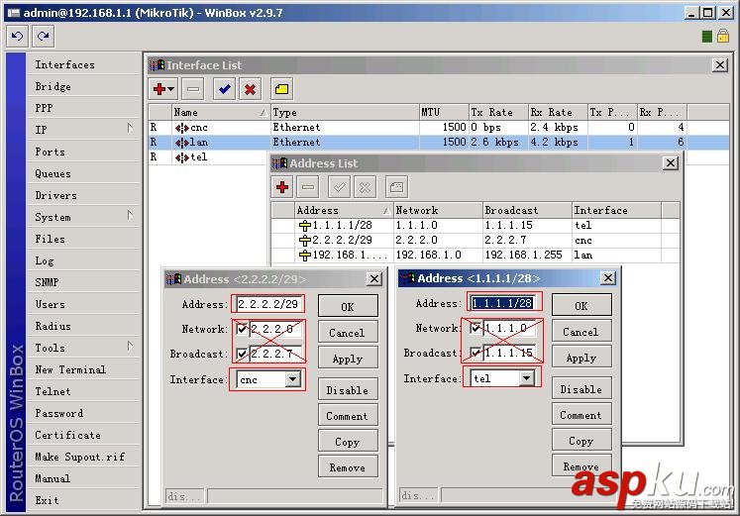The image size is (740, 516).
Task: Toggle Network checkbox in 1.1.1.1/28 dialog
Action: [476, 328]
